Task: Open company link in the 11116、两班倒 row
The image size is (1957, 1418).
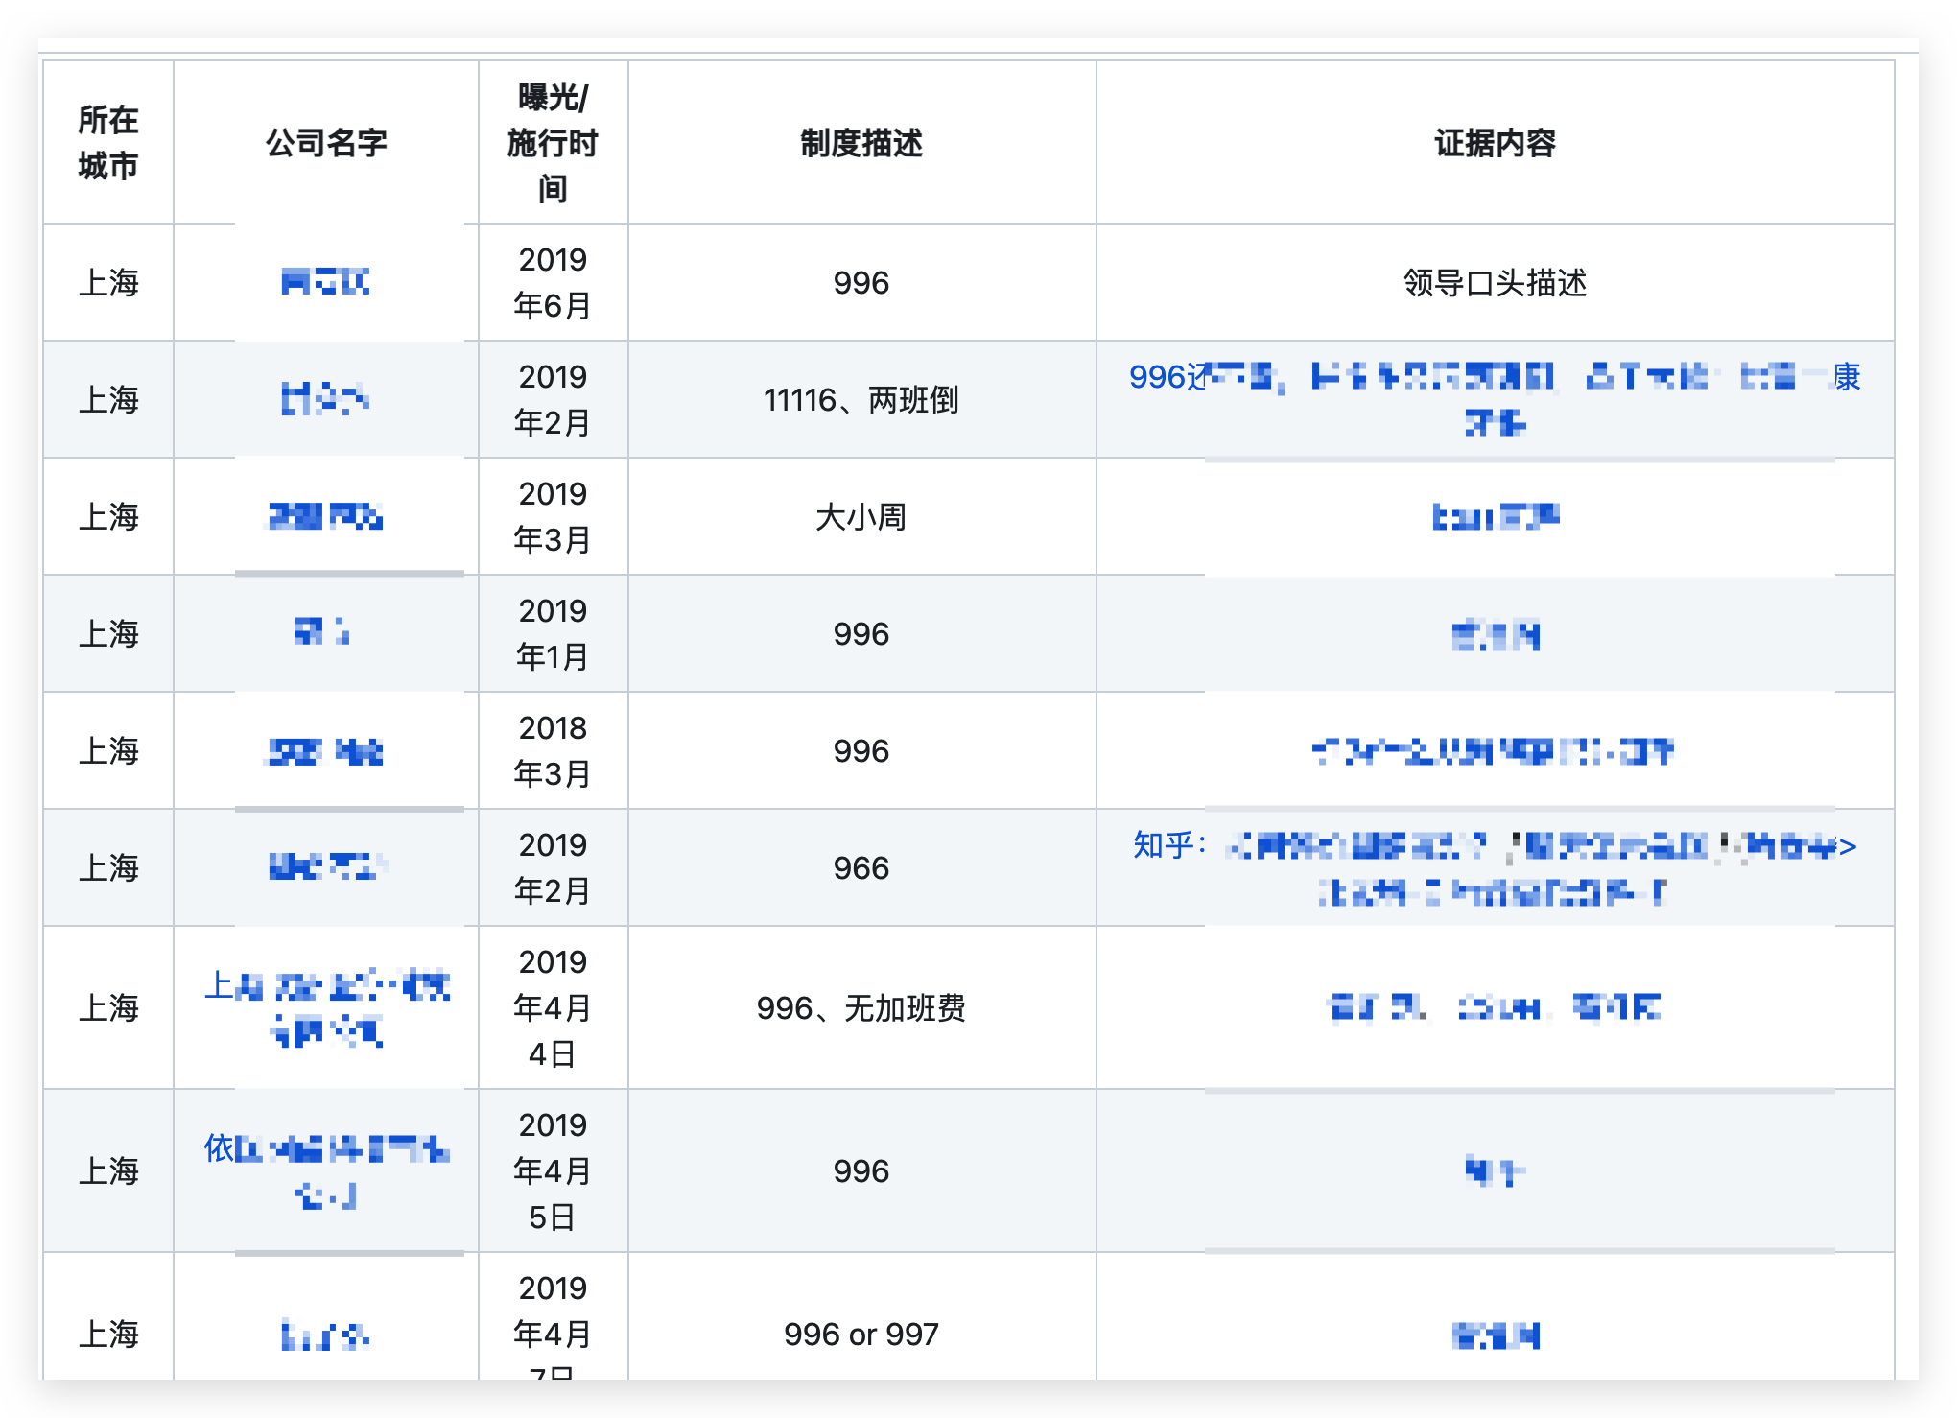Action: (x=325, y=399)
